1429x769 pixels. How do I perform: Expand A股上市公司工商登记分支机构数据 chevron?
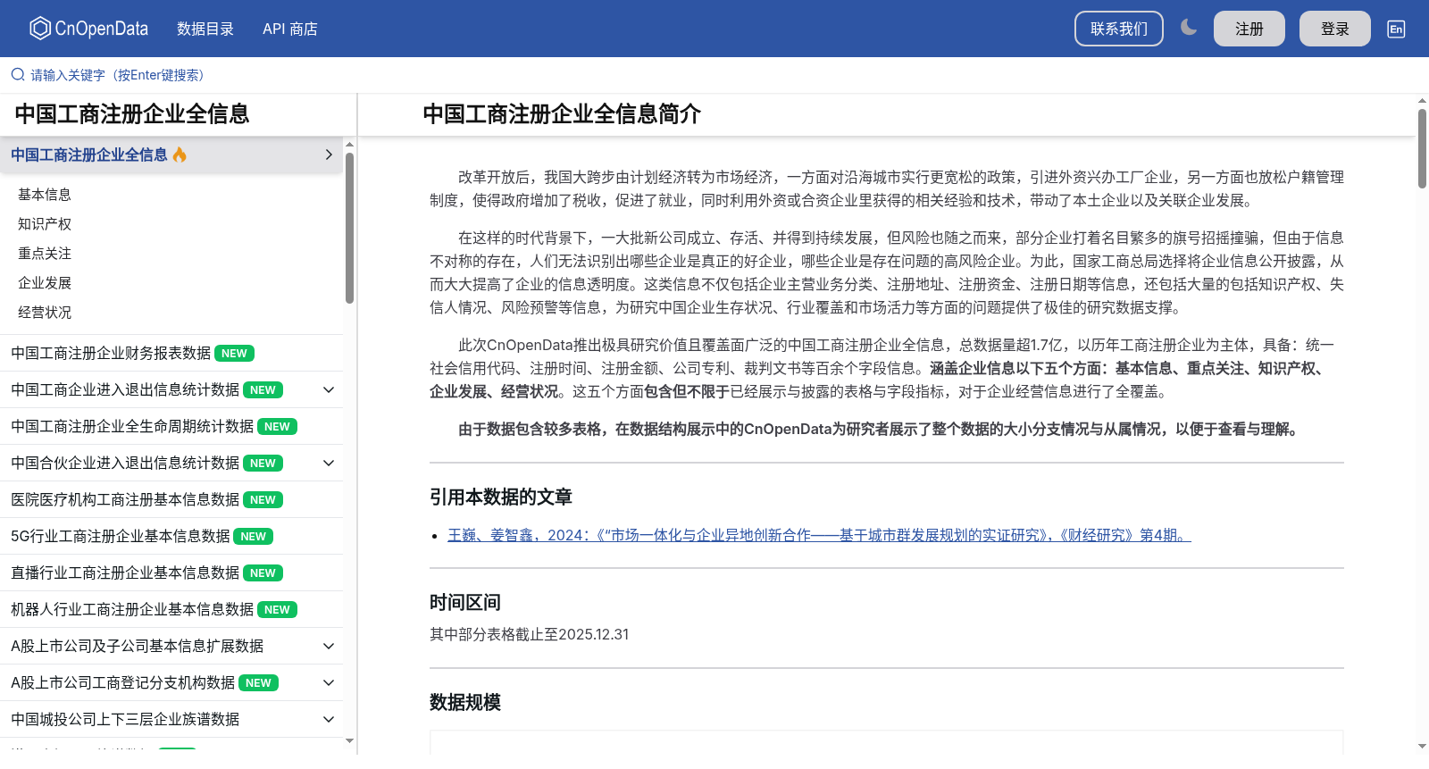(x=329, y=682)
